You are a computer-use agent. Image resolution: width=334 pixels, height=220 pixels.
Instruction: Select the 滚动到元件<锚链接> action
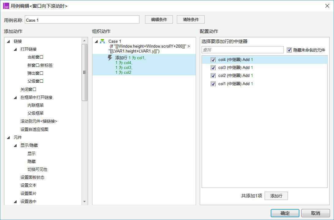pos(39,121)
